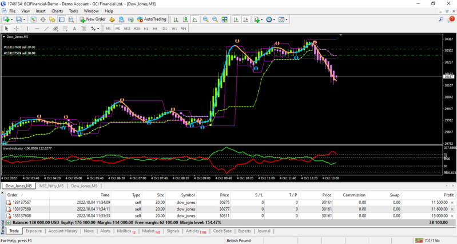Switch chart to M15 timeframe
The image size is (457, 244).
(127, 28)
